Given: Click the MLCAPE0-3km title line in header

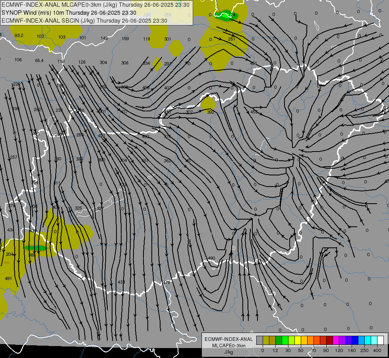Looking at the screenshot, I should point(95,5).
